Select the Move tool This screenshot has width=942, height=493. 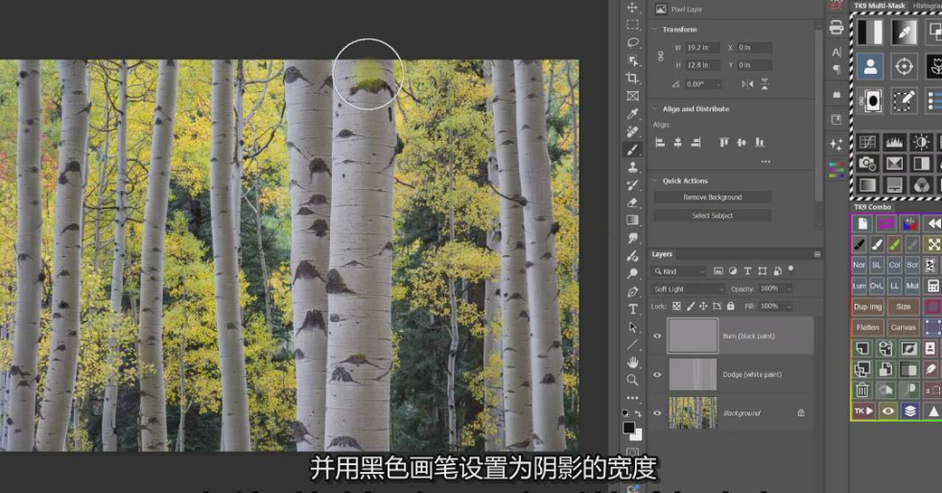[x=632, y=8]
